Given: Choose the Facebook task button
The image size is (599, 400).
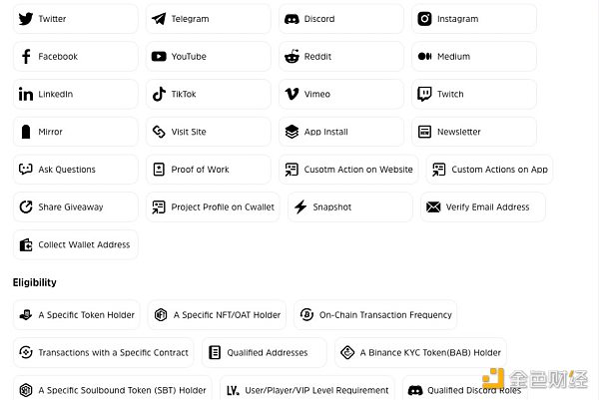Looking at the screenshot, I should (76, 57).
